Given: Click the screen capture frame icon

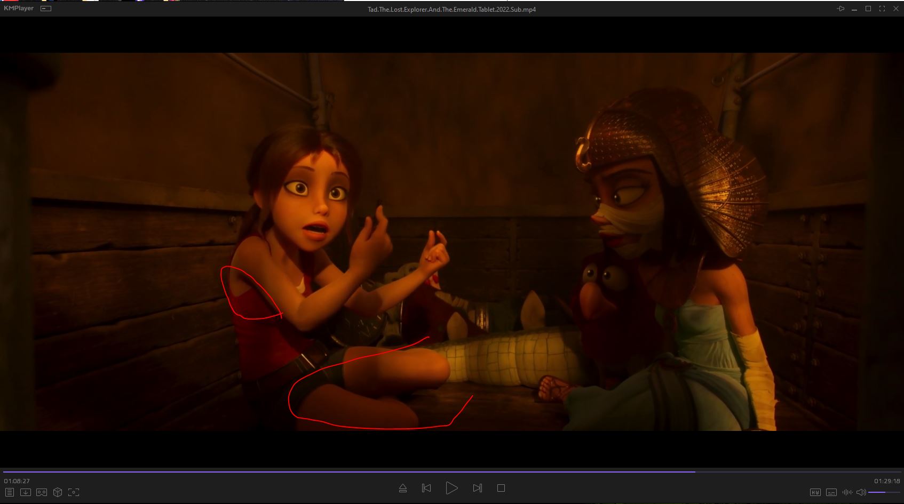Looking at the screenshot, I should pos(74,492).
